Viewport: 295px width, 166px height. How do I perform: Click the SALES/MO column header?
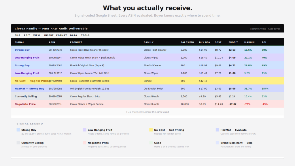tap(187, 42)
